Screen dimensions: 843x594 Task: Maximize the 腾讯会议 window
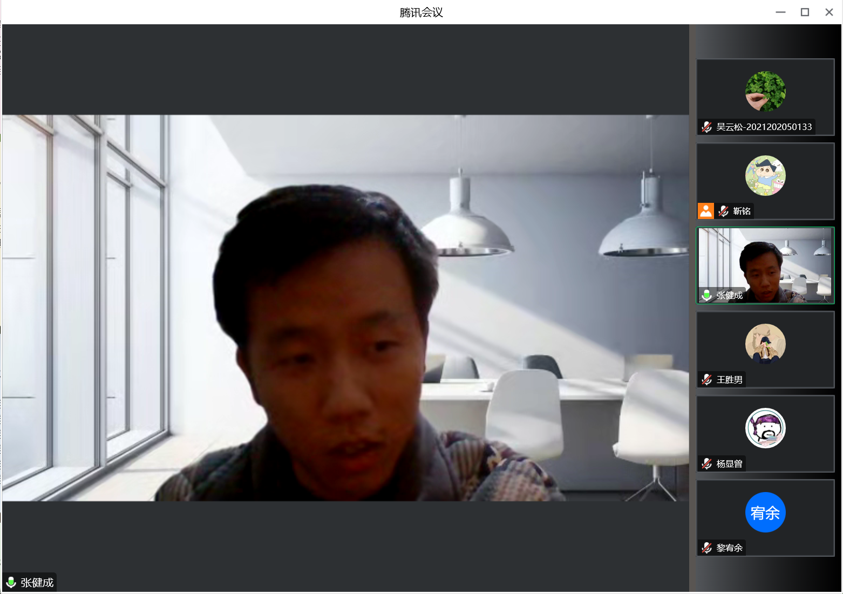[805, 12]
